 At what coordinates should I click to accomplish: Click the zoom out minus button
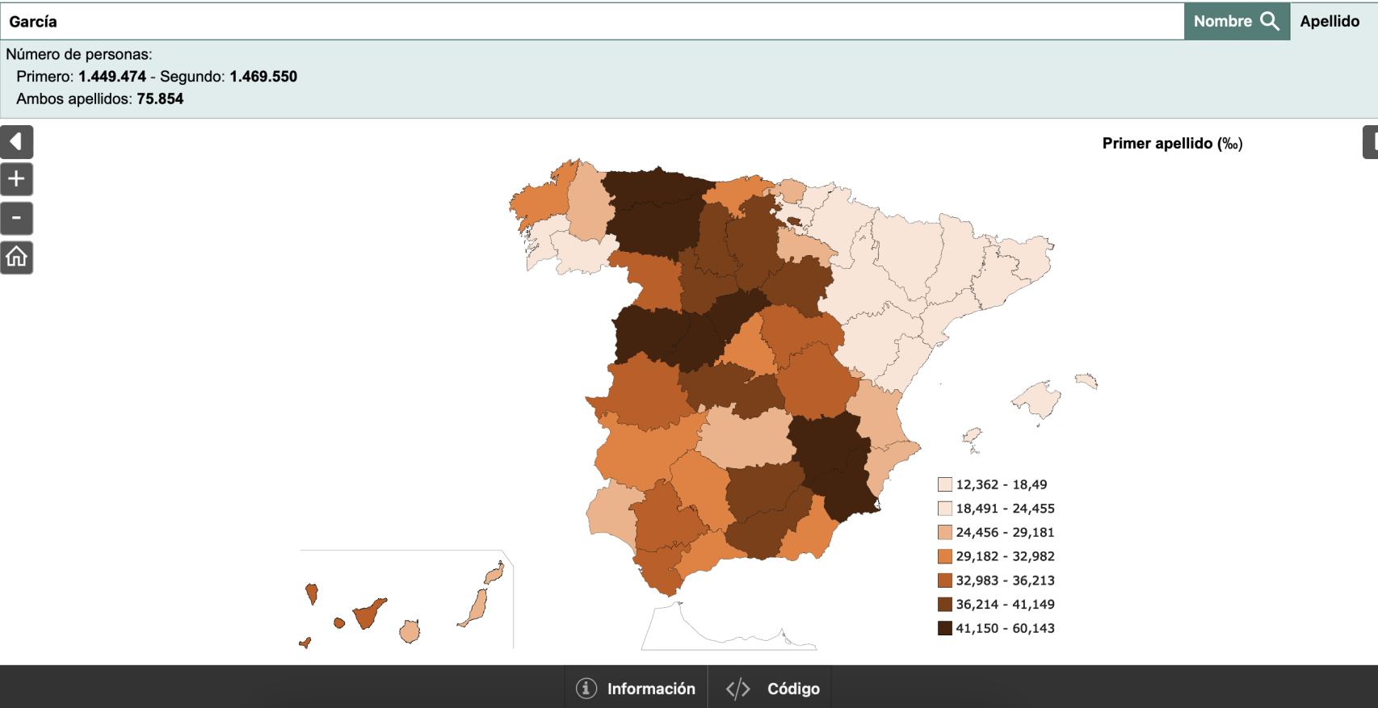[x=16, y=219]
